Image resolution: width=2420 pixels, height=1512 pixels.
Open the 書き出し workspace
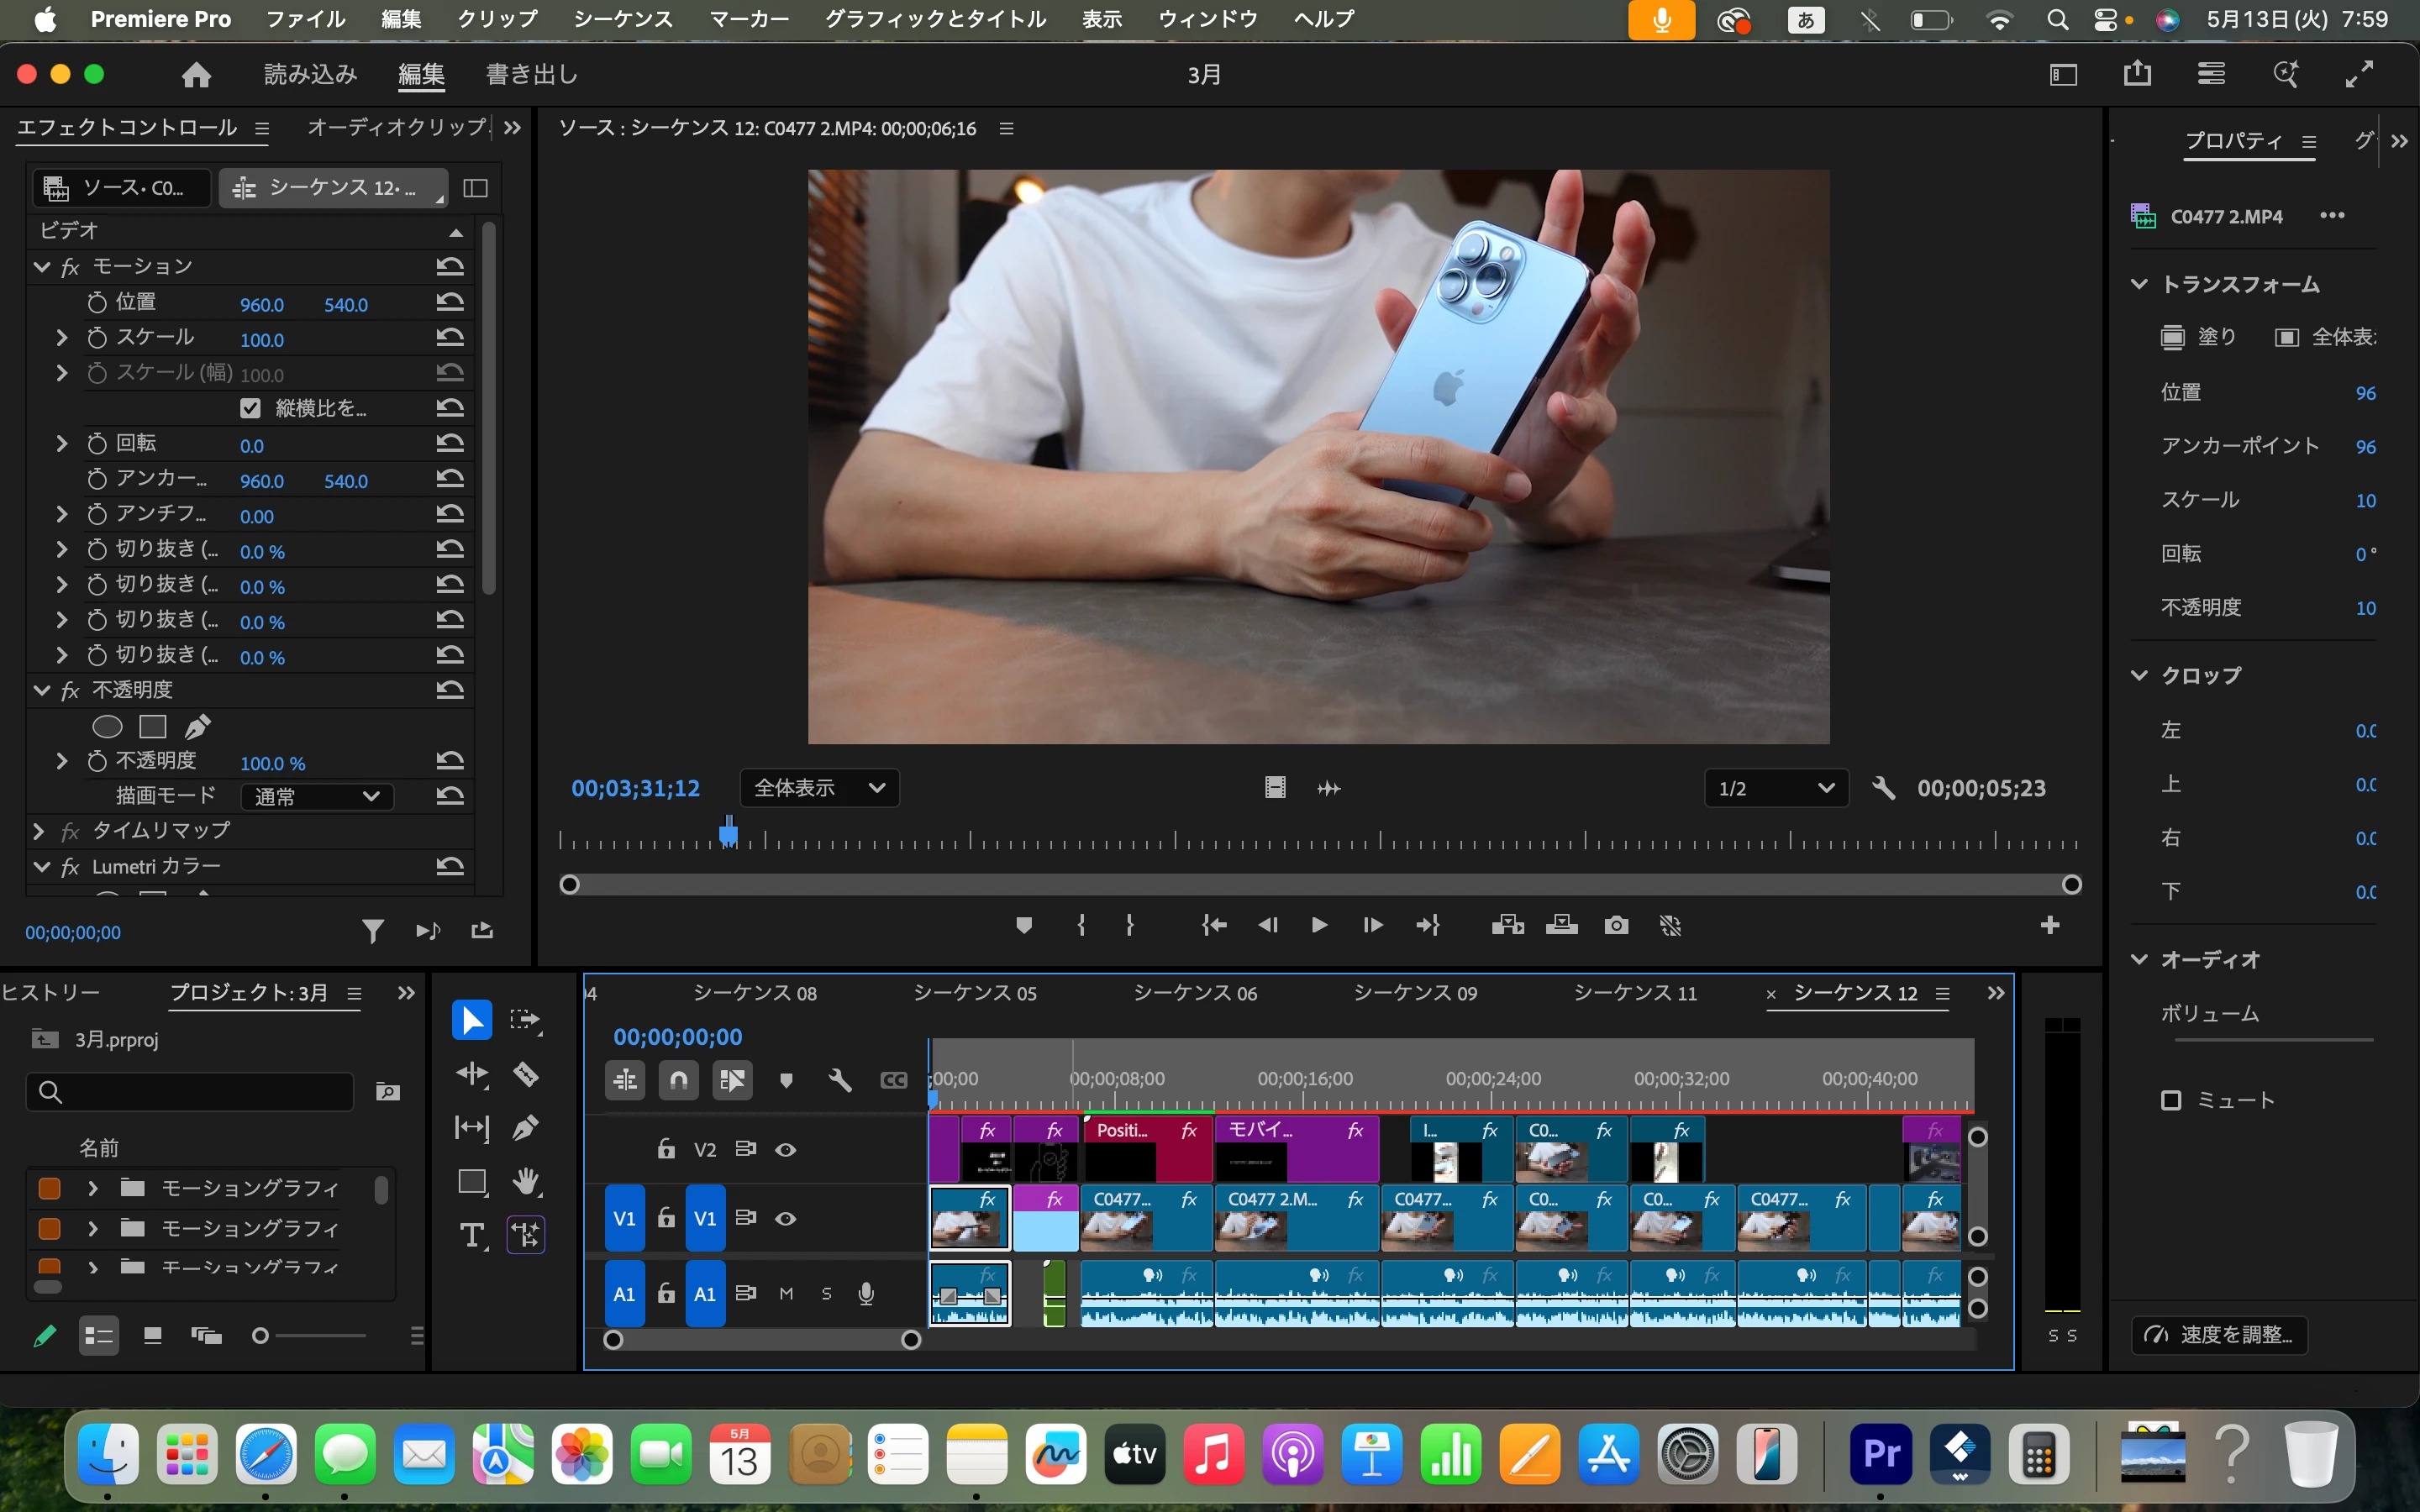(x=531, y=75)
